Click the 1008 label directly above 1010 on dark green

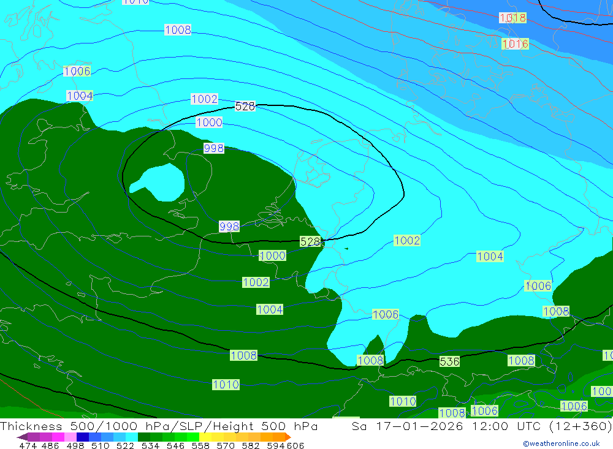[x=243, y=355]
